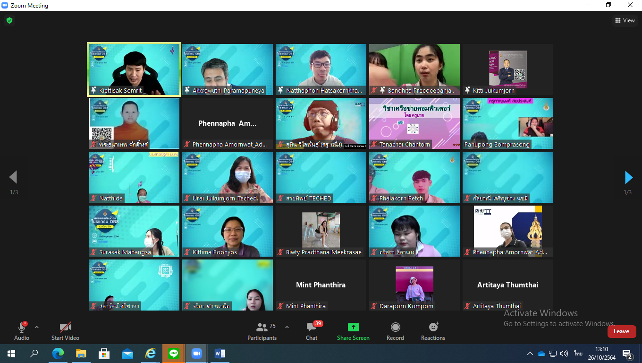This screenshot has width=642, height=363.
Task: Switch the ไทย input language indicator
Action: (x=578, y=354)
